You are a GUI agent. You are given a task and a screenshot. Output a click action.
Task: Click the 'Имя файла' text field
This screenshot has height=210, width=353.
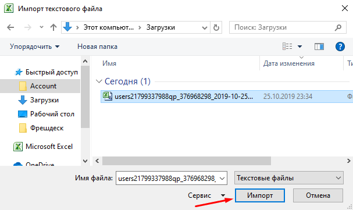click(x=167, y=178)
